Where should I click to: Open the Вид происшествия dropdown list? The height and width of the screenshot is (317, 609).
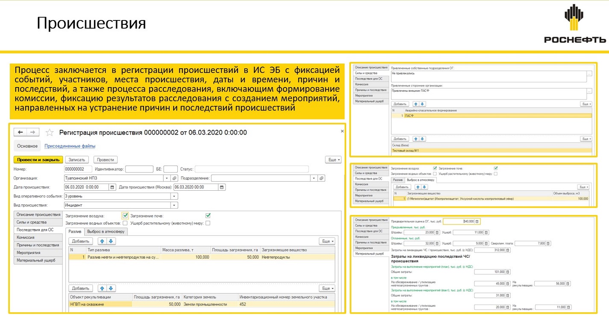174,205
